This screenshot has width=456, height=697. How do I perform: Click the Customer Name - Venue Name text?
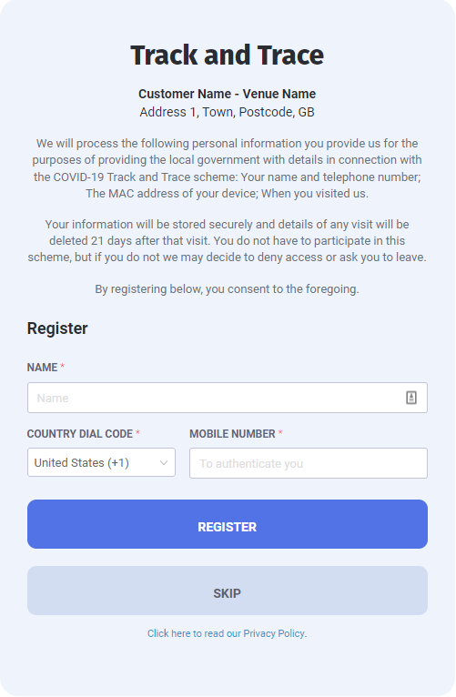click(x=228, y=95)
